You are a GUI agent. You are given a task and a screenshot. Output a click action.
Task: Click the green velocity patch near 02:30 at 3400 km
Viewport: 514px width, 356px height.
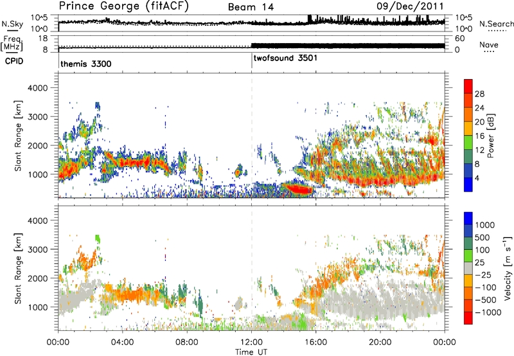click(x=98, y=238)
